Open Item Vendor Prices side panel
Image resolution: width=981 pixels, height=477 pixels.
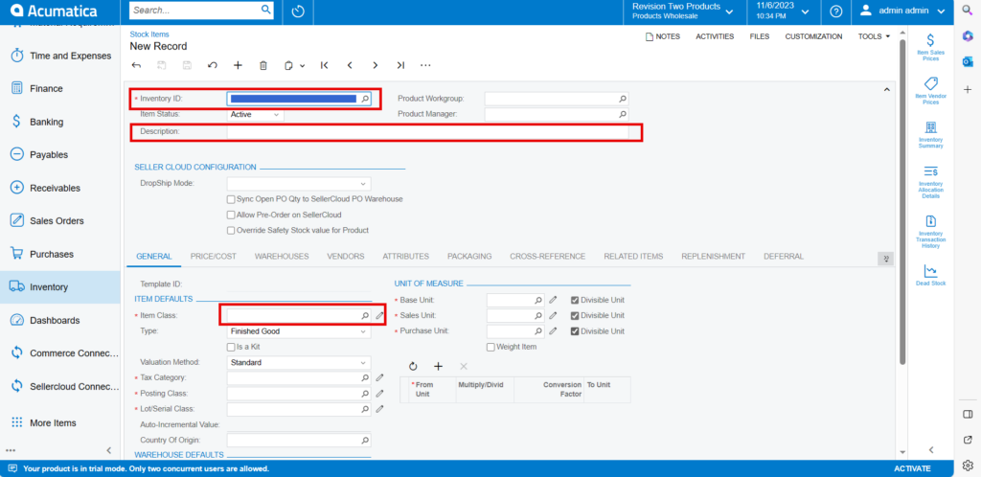[931, 91]
